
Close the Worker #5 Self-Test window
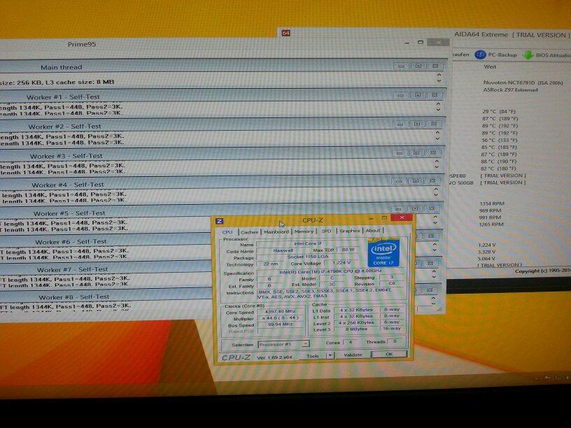[432, 208]
